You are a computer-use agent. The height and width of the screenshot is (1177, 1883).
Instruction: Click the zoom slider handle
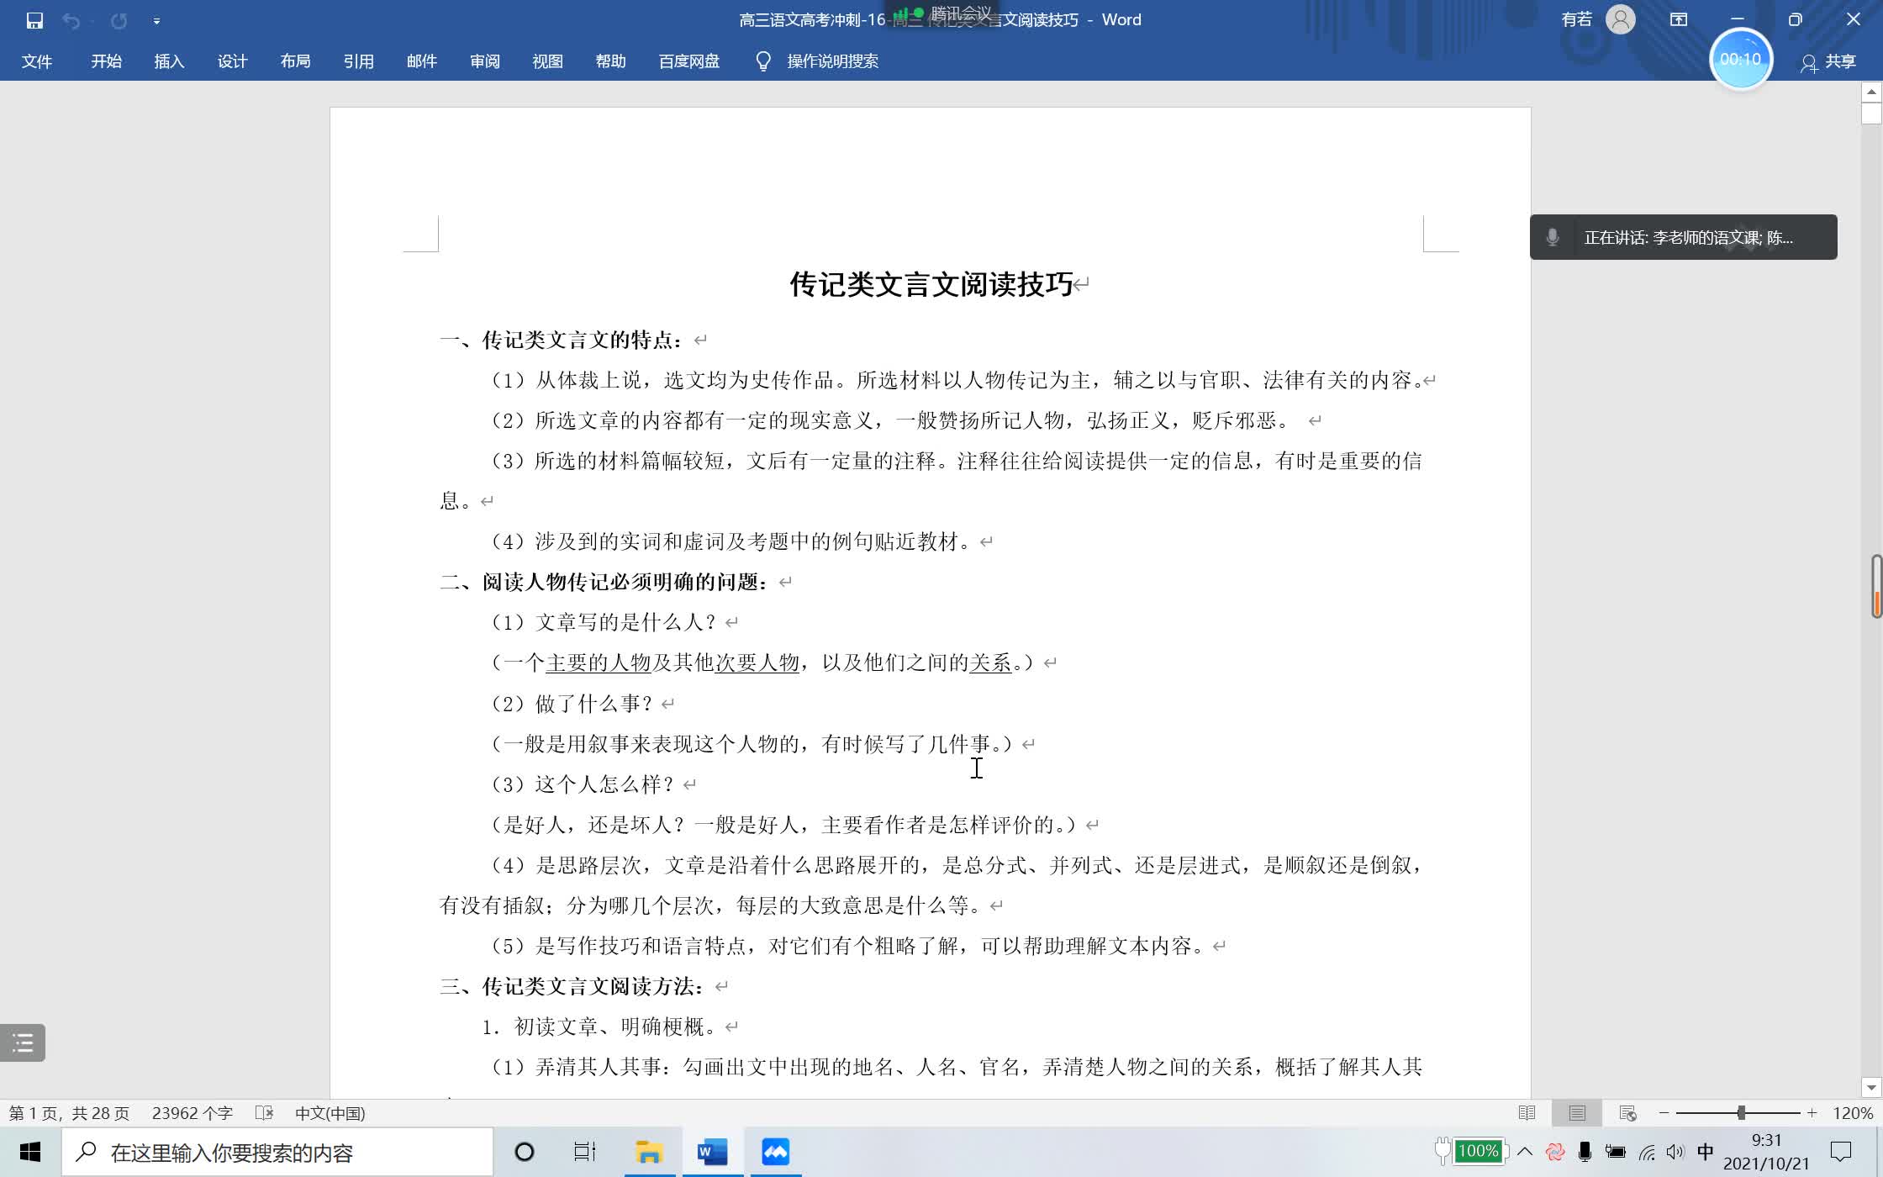1741,1113
